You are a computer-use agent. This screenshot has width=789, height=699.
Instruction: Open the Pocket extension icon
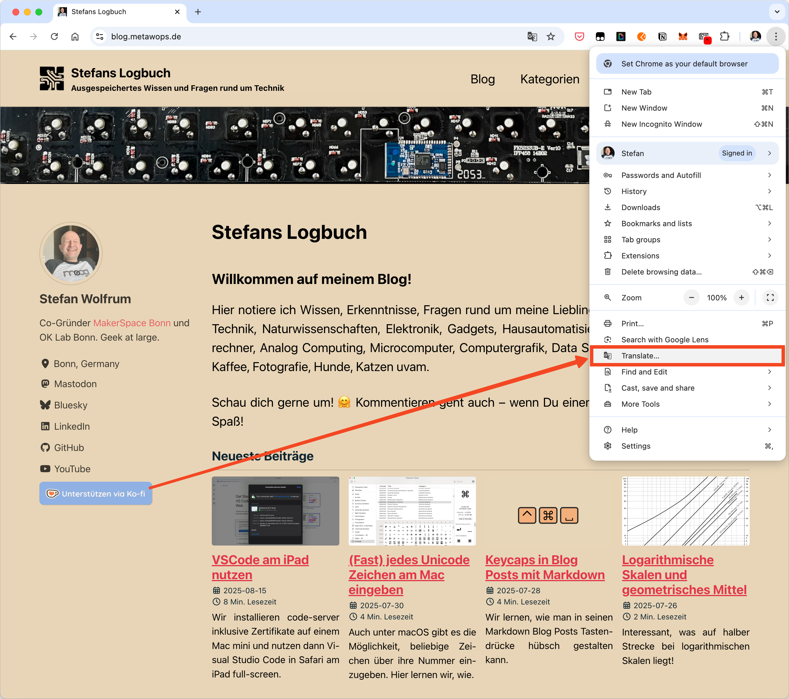click(580, 36)
